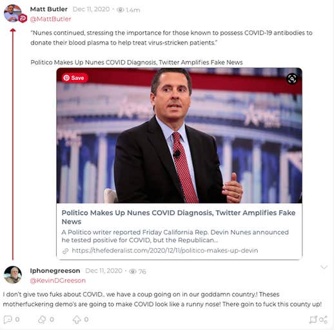Click the link chain icon by the federalist URL
The height and width of the screenshot is (330, 334).
point(65,251)
